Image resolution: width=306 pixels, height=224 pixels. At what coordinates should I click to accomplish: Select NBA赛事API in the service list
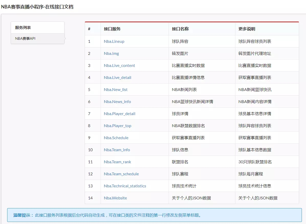coord(37,38)
